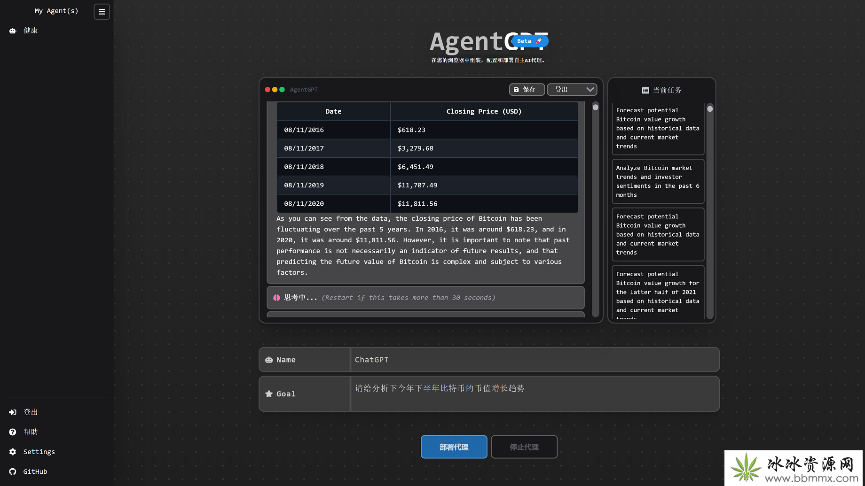The width and height of the screenshot is (865, 486).
Task: Click the Beta rocket badge
Action: (529, 41)
